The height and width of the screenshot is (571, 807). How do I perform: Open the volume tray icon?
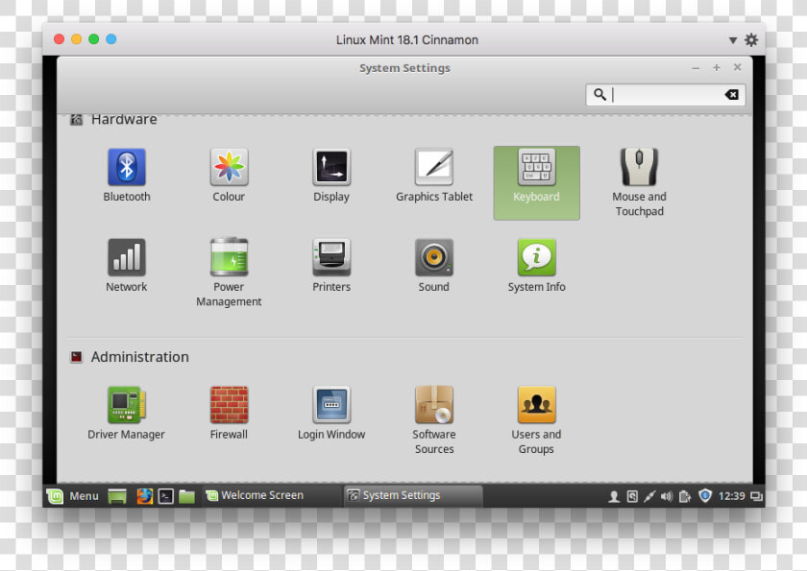coord(667,496)
